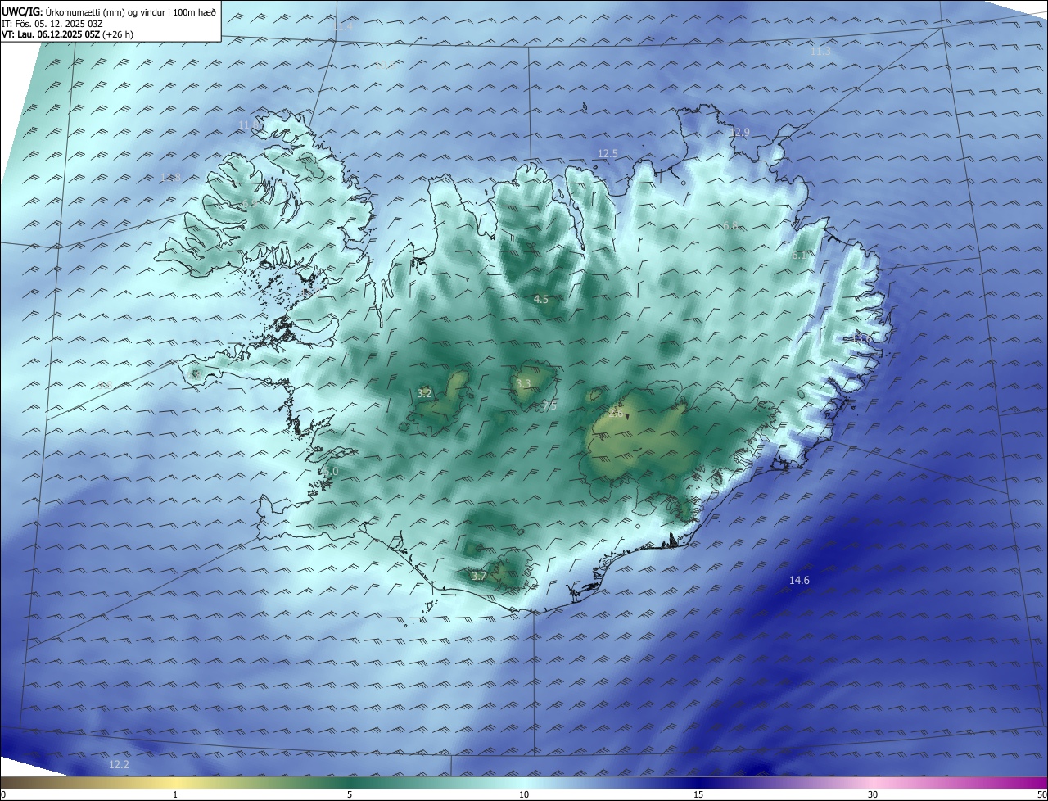Click colorbar tick label 30
The width and height of the screenshot is (1048, 801).
click(x=873, y=794)
